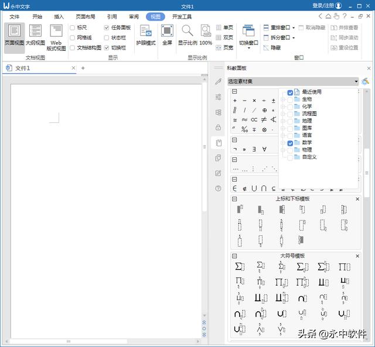Insert the plus-minus ± symbol
The height and width of the screenshot is (347, 375).
click(x=274, y=101)
